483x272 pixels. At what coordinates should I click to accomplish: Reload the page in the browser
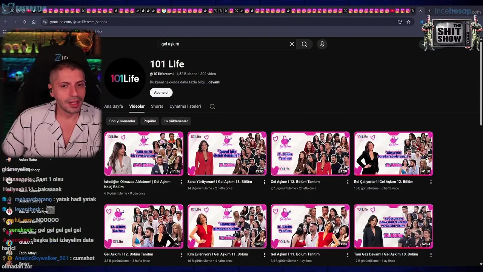coord(25,22)
